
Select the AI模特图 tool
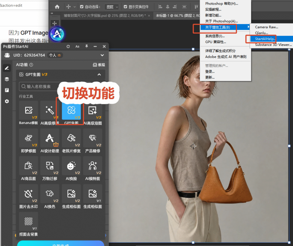[x=93, y=169]
